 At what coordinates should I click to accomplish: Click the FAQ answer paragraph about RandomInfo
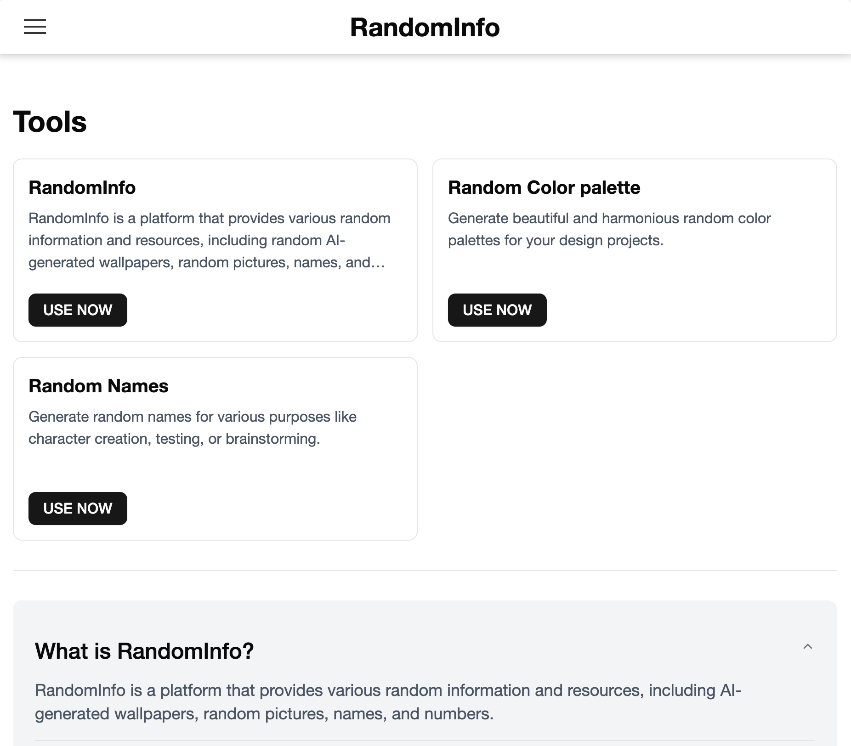[x=388, y=702]
